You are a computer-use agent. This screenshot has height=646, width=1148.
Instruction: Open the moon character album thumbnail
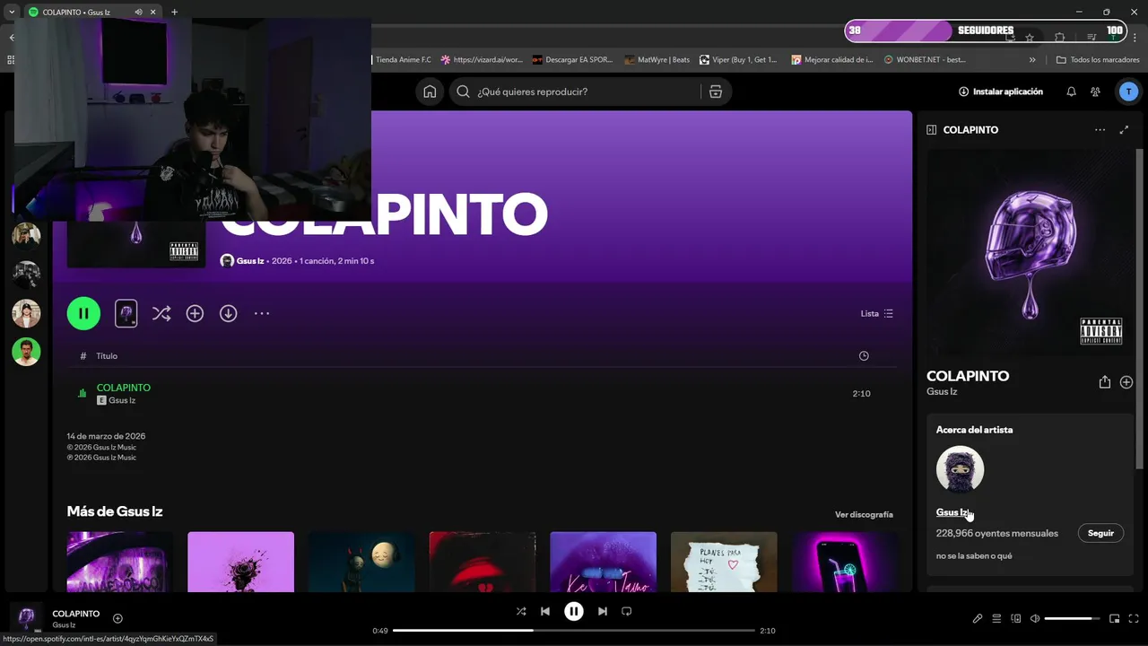(x=361, y=562)
